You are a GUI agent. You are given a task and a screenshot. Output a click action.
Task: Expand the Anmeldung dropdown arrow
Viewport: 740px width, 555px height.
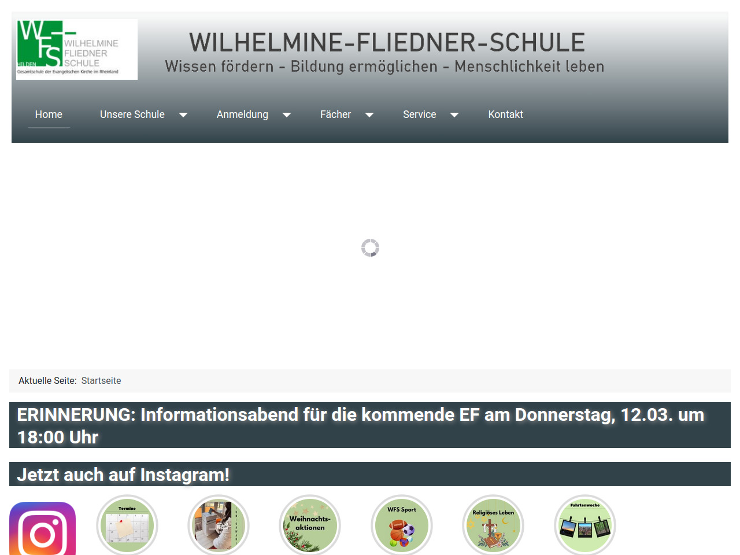click(x=287, y=115)
